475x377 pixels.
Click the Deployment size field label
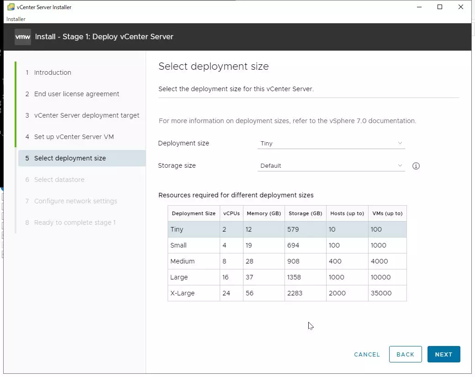pos(184,143)
